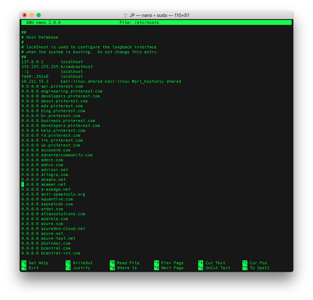Click the '255.255.255.255 broadcasthost' line

(x=57, y=67)
